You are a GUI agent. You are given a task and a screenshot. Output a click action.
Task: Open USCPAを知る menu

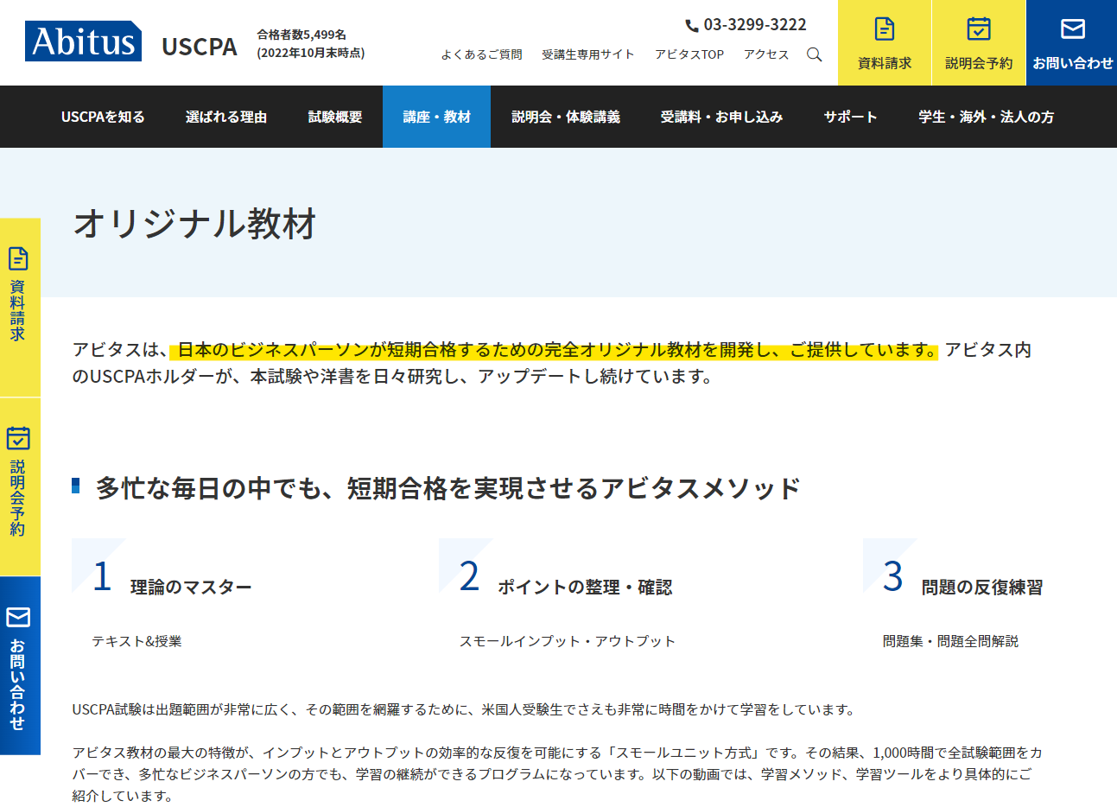click(x=103, y=117)
